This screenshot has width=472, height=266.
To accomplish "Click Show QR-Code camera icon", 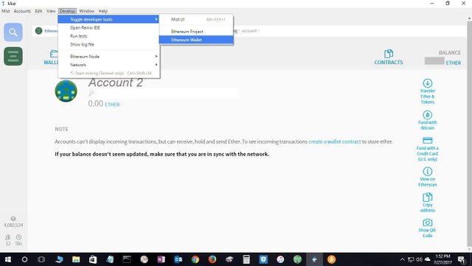I will pos(428,223).
